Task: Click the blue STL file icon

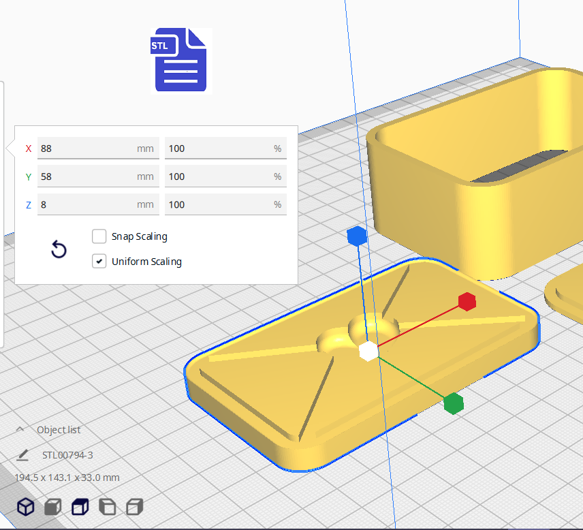Action: (x=180, y=60)
